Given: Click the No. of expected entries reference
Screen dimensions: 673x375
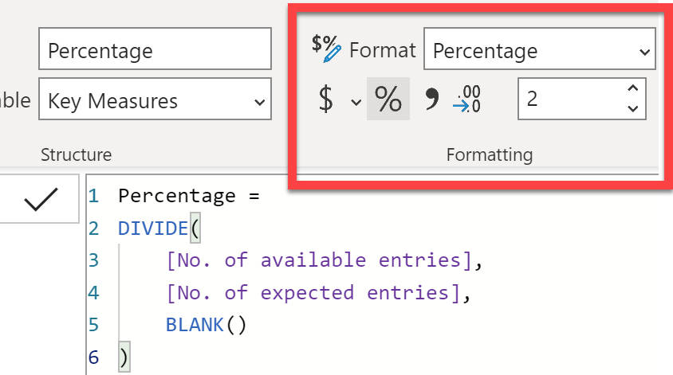Looking at the screenshot, I should pos(313,293).
